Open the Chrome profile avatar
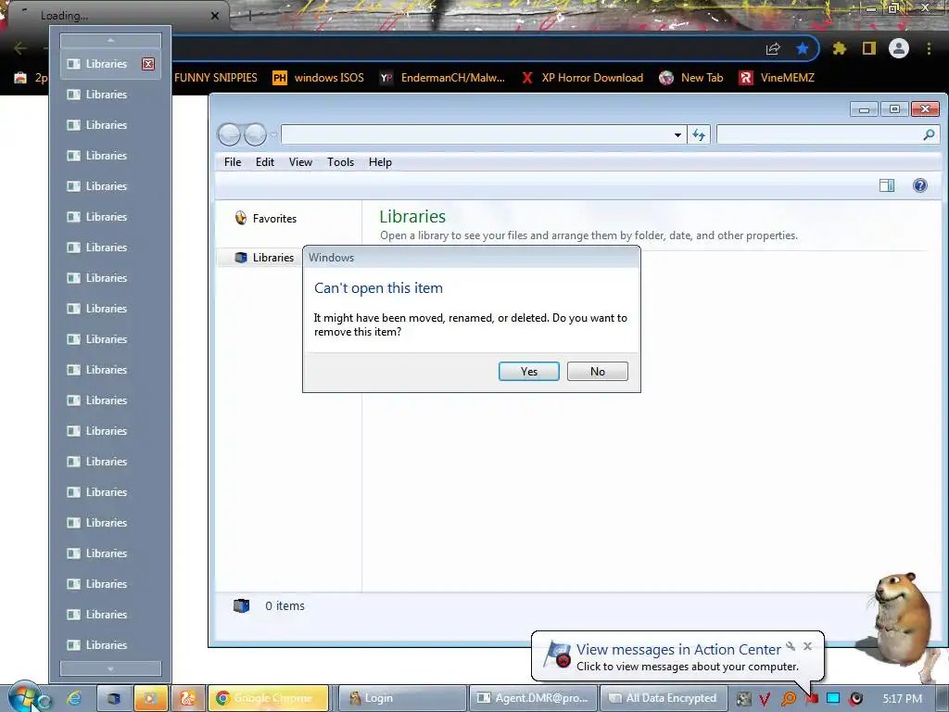Viewport: 949px width, 712px height. (x=899, y=48)
